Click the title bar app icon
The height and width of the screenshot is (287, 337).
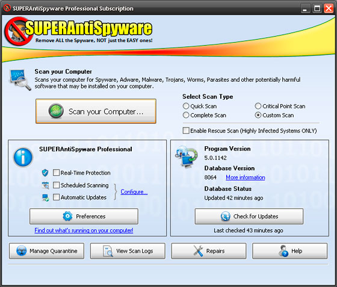(x=7, y=8)
